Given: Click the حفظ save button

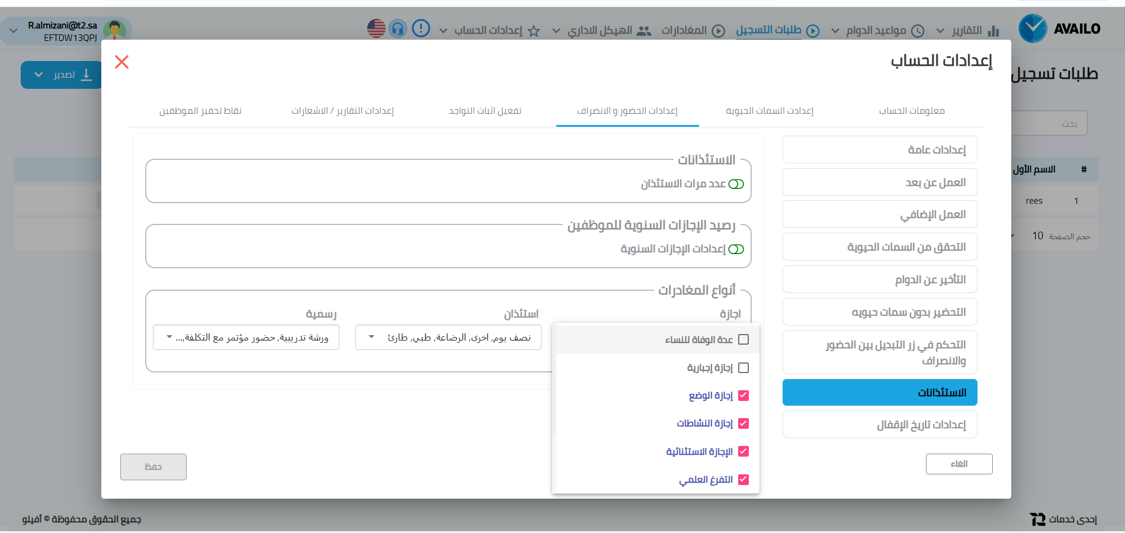Looking at the screenshot, I should pyautogui.click(x=153, y=467).
